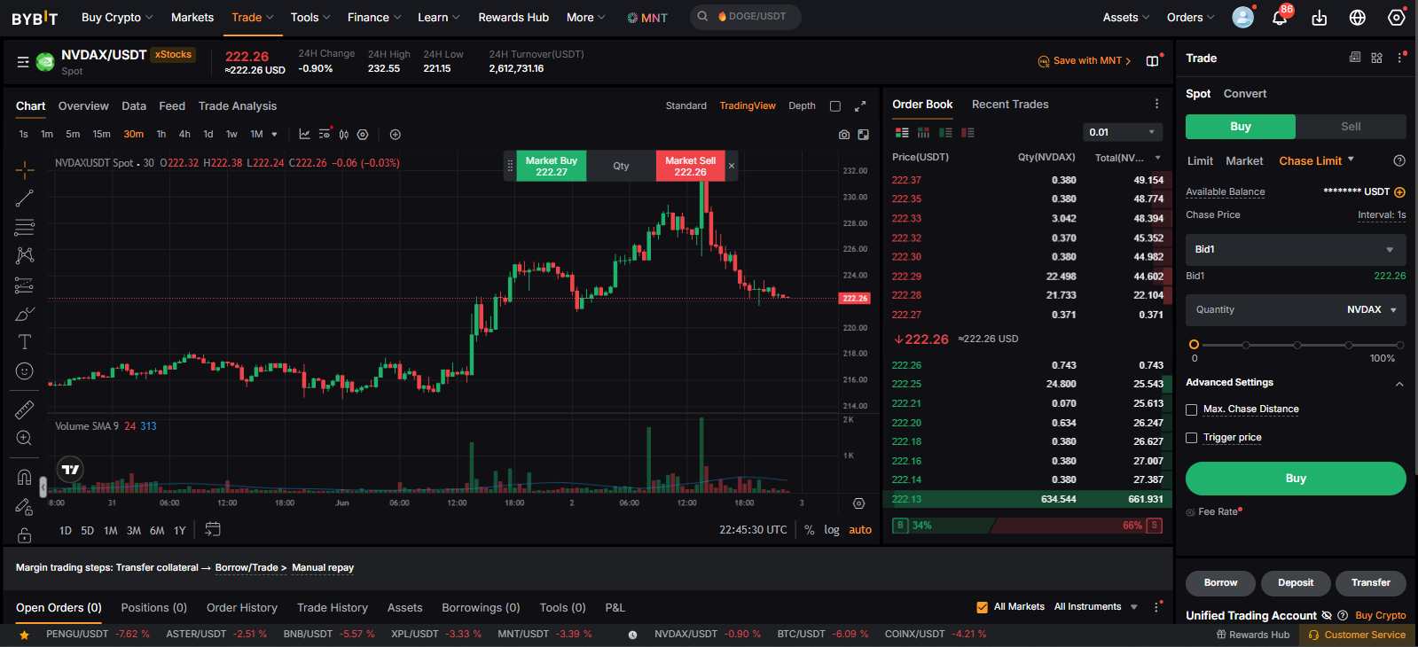Image resolution: width=1418 pixels, height=647 pixels.
Task: Open trade panel layout grid icon
Action: click(1376, 58)
